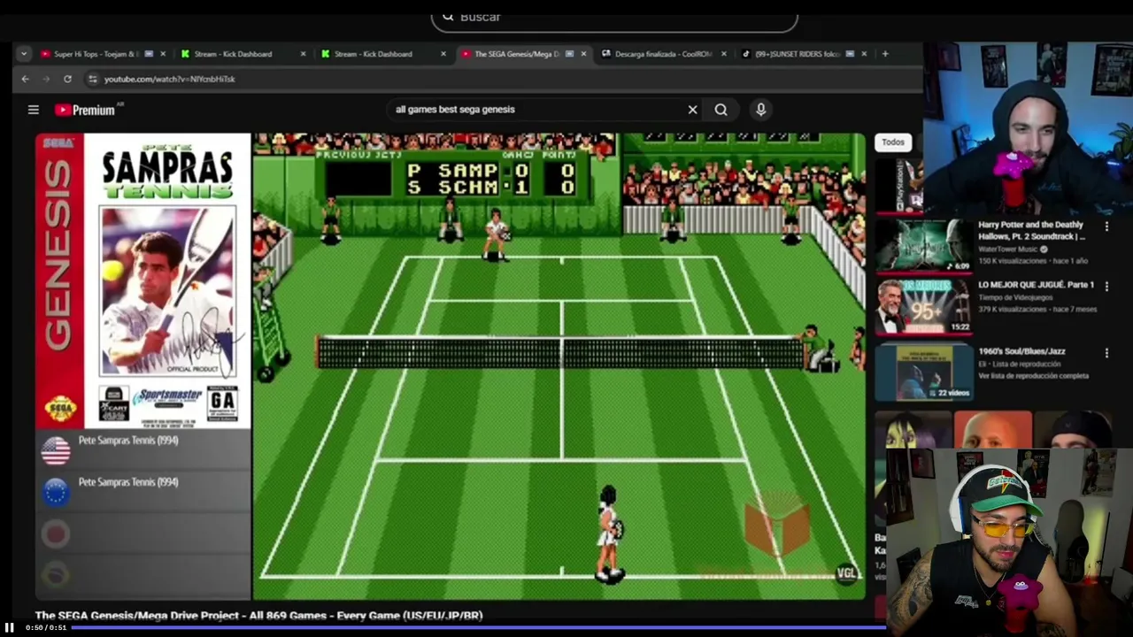Click the Buscar search box at top
The height and width of the screenshot is (637, 1133).
[614, 17]
